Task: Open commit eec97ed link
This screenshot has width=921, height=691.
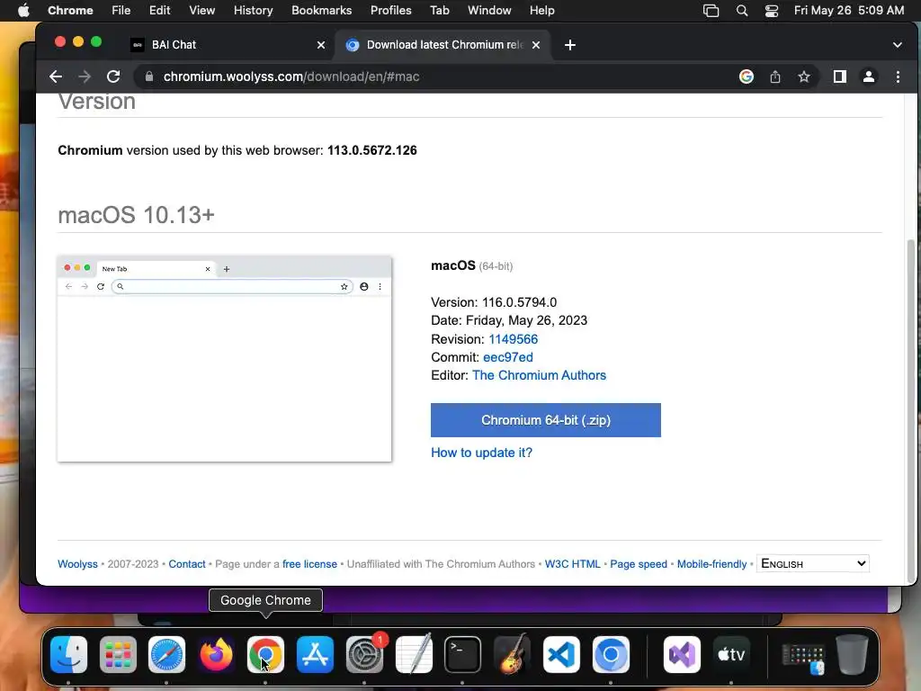Action: [x=507, y=357]
